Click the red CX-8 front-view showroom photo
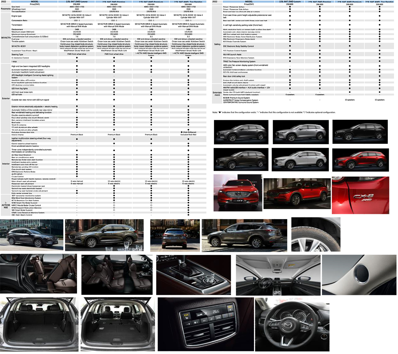This screenshot has height=354, width=398. (x=237, y=193)
